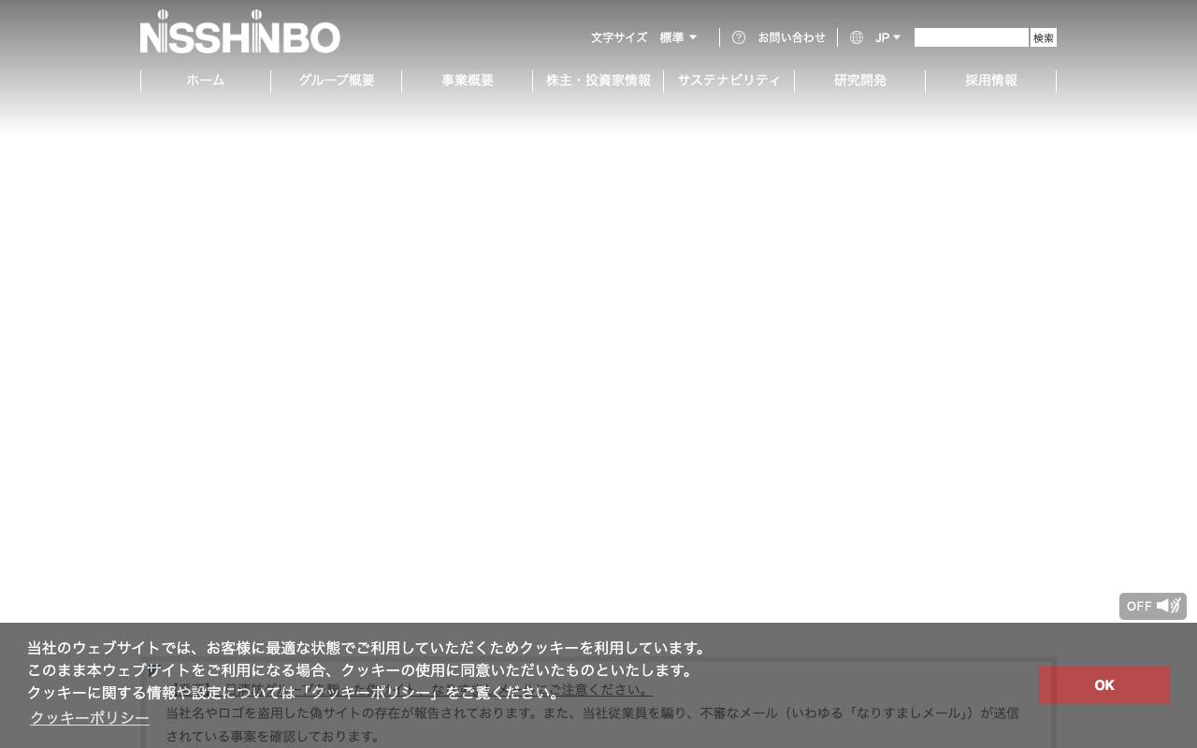The image size is (1197, 748).
Task: Open the JP language dropdown
Action: 887,37
